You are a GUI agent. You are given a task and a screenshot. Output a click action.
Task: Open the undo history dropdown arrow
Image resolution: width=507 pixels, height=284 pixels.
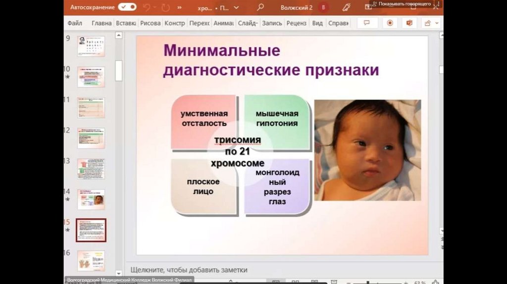click(x=155, y=7)
